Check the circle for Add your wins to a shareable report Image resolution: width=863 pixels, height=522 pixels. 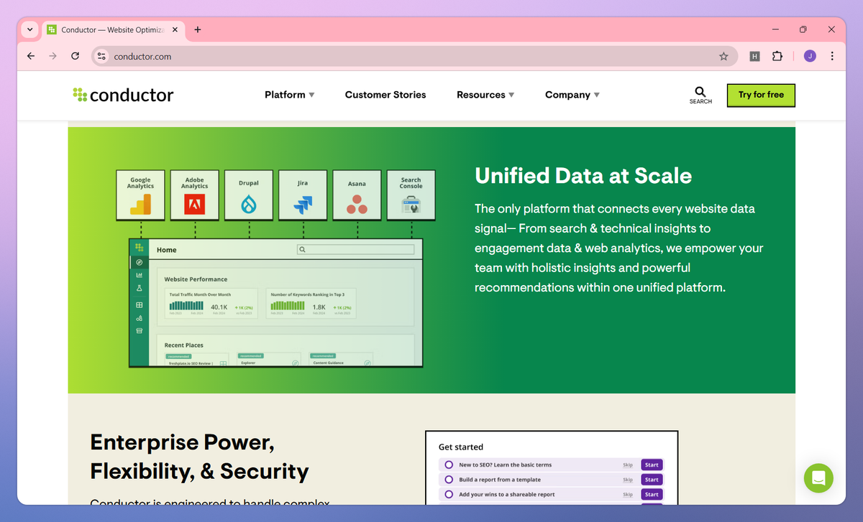pos(449,494)
